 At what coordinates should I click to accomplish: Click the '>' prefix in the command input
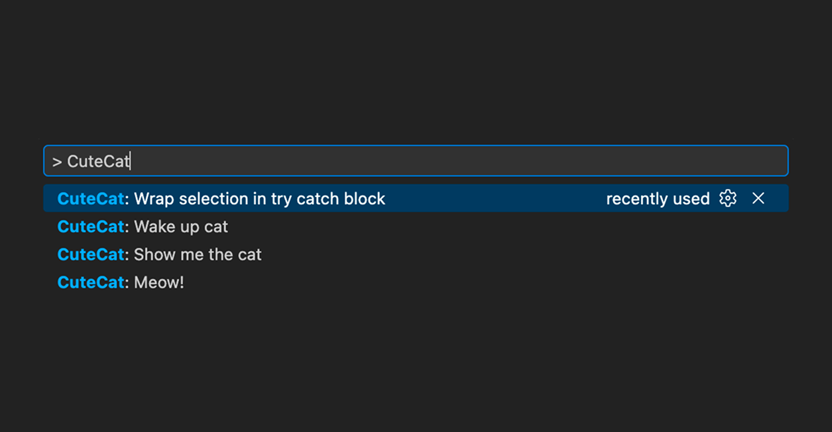tap(57, 162)
